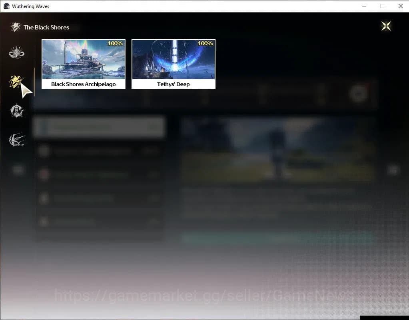This screenshot has height=320, width=409.
Task: Minimize the Wuthering Waves window
Action: 364,6
